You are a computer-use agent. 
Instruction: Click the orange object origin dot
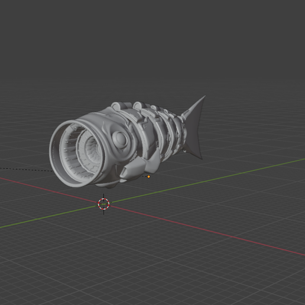tap(148, 177)
